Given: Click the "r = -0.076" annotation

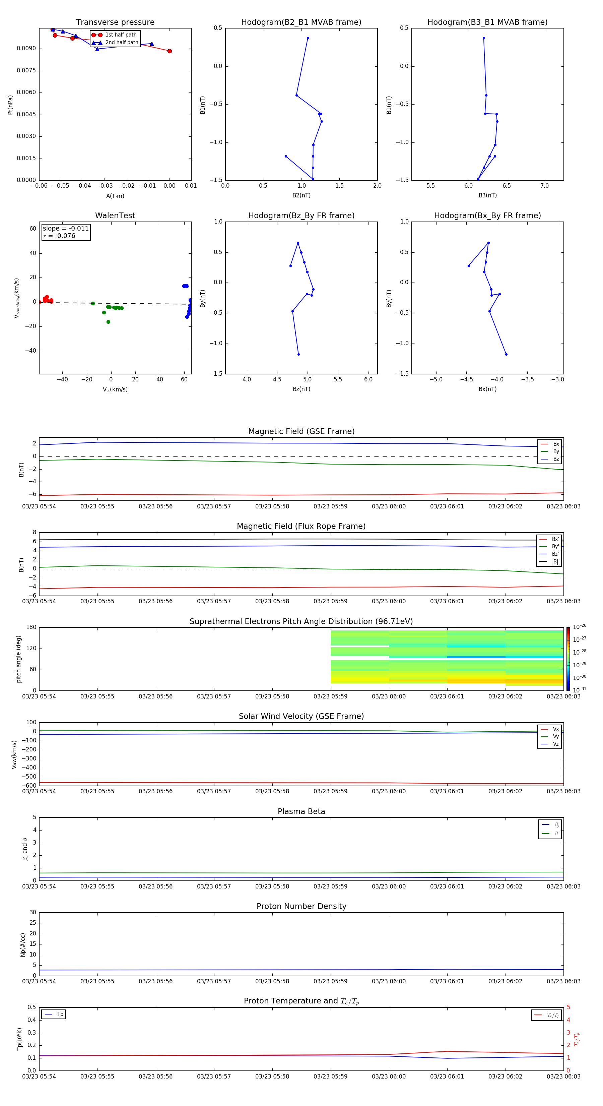Looking at the screenshot, I should tap(59, 236).
